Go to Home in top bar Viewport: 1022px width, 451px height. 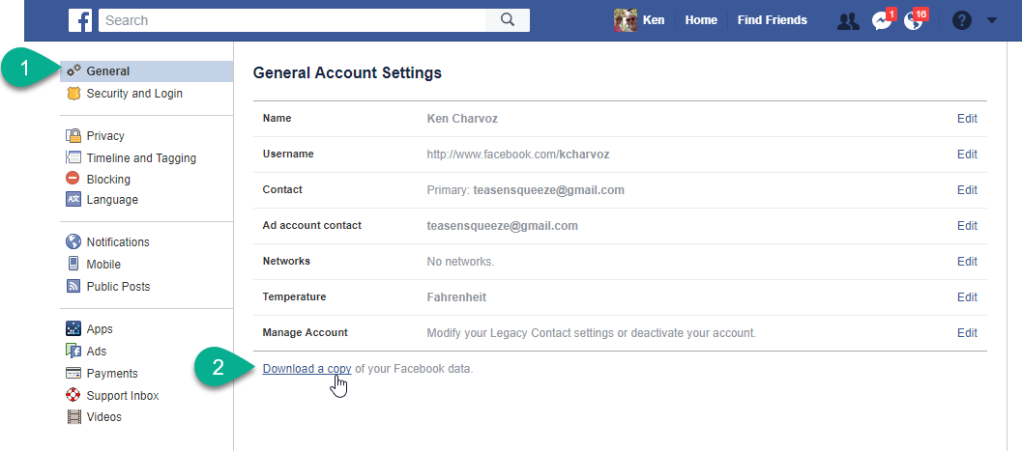[701, 20]
